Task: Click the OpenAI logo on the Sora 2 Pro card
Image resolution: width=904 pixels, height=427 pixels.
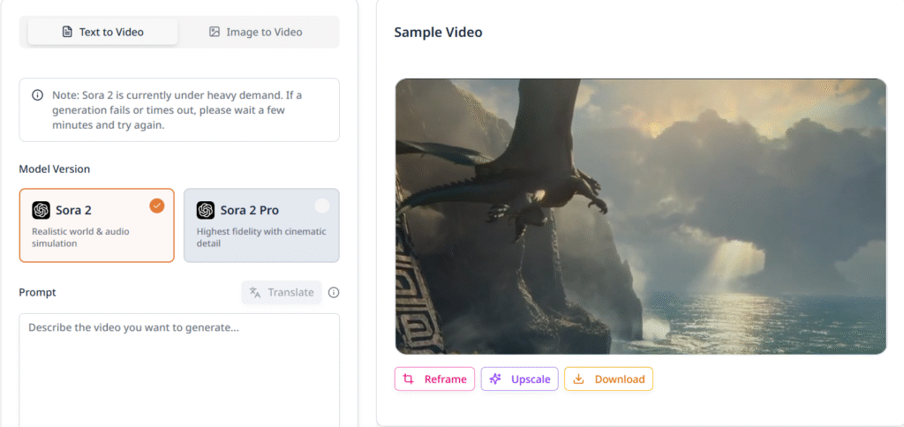Action: [x=206, y=210]
